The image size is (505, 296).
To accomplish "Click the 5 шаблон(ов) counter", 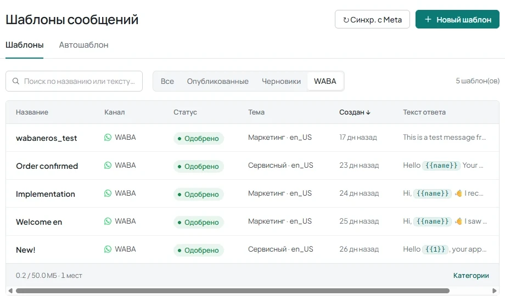I will tap(478, 81).
